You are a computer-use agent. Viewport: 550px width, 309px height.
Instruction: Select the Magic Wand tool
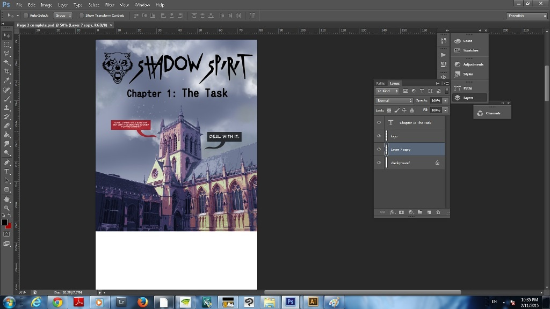pyautogui.click(x=7, y=62)
